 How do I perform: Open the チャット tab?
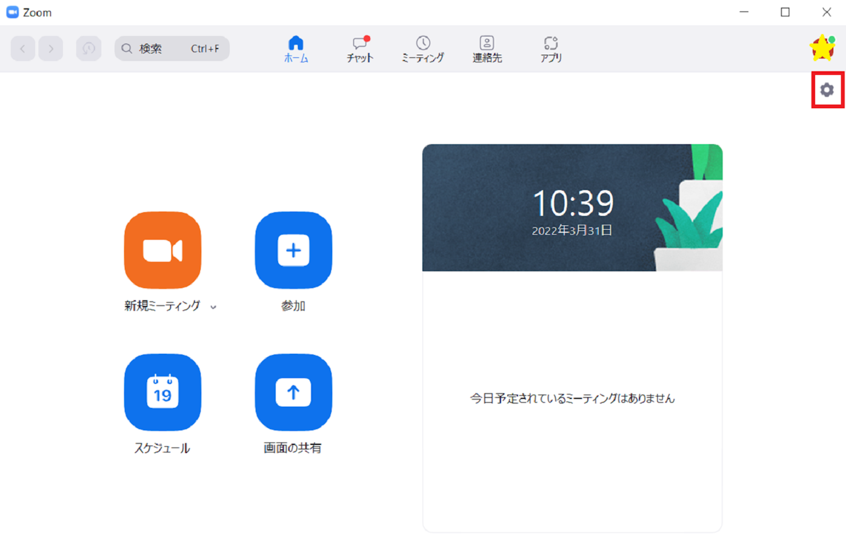pos(360,49)
